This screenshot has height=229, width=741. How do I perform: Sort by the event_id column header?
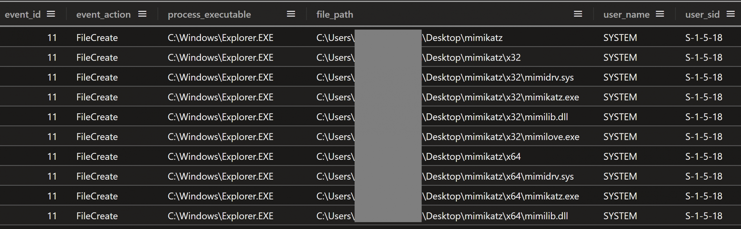point(23,14)
